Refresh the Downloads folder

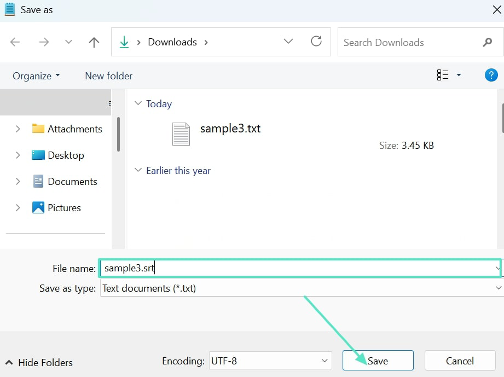click(x=316, y=41)
